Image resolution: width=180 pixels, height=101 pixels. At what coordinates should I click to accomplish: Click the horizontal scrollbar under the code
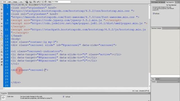[76, 88]
